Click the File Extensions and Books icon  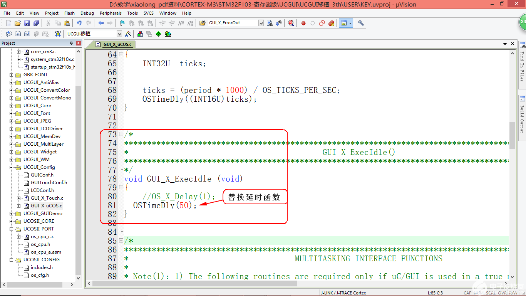pyautogui.click(x=140, y=34)
